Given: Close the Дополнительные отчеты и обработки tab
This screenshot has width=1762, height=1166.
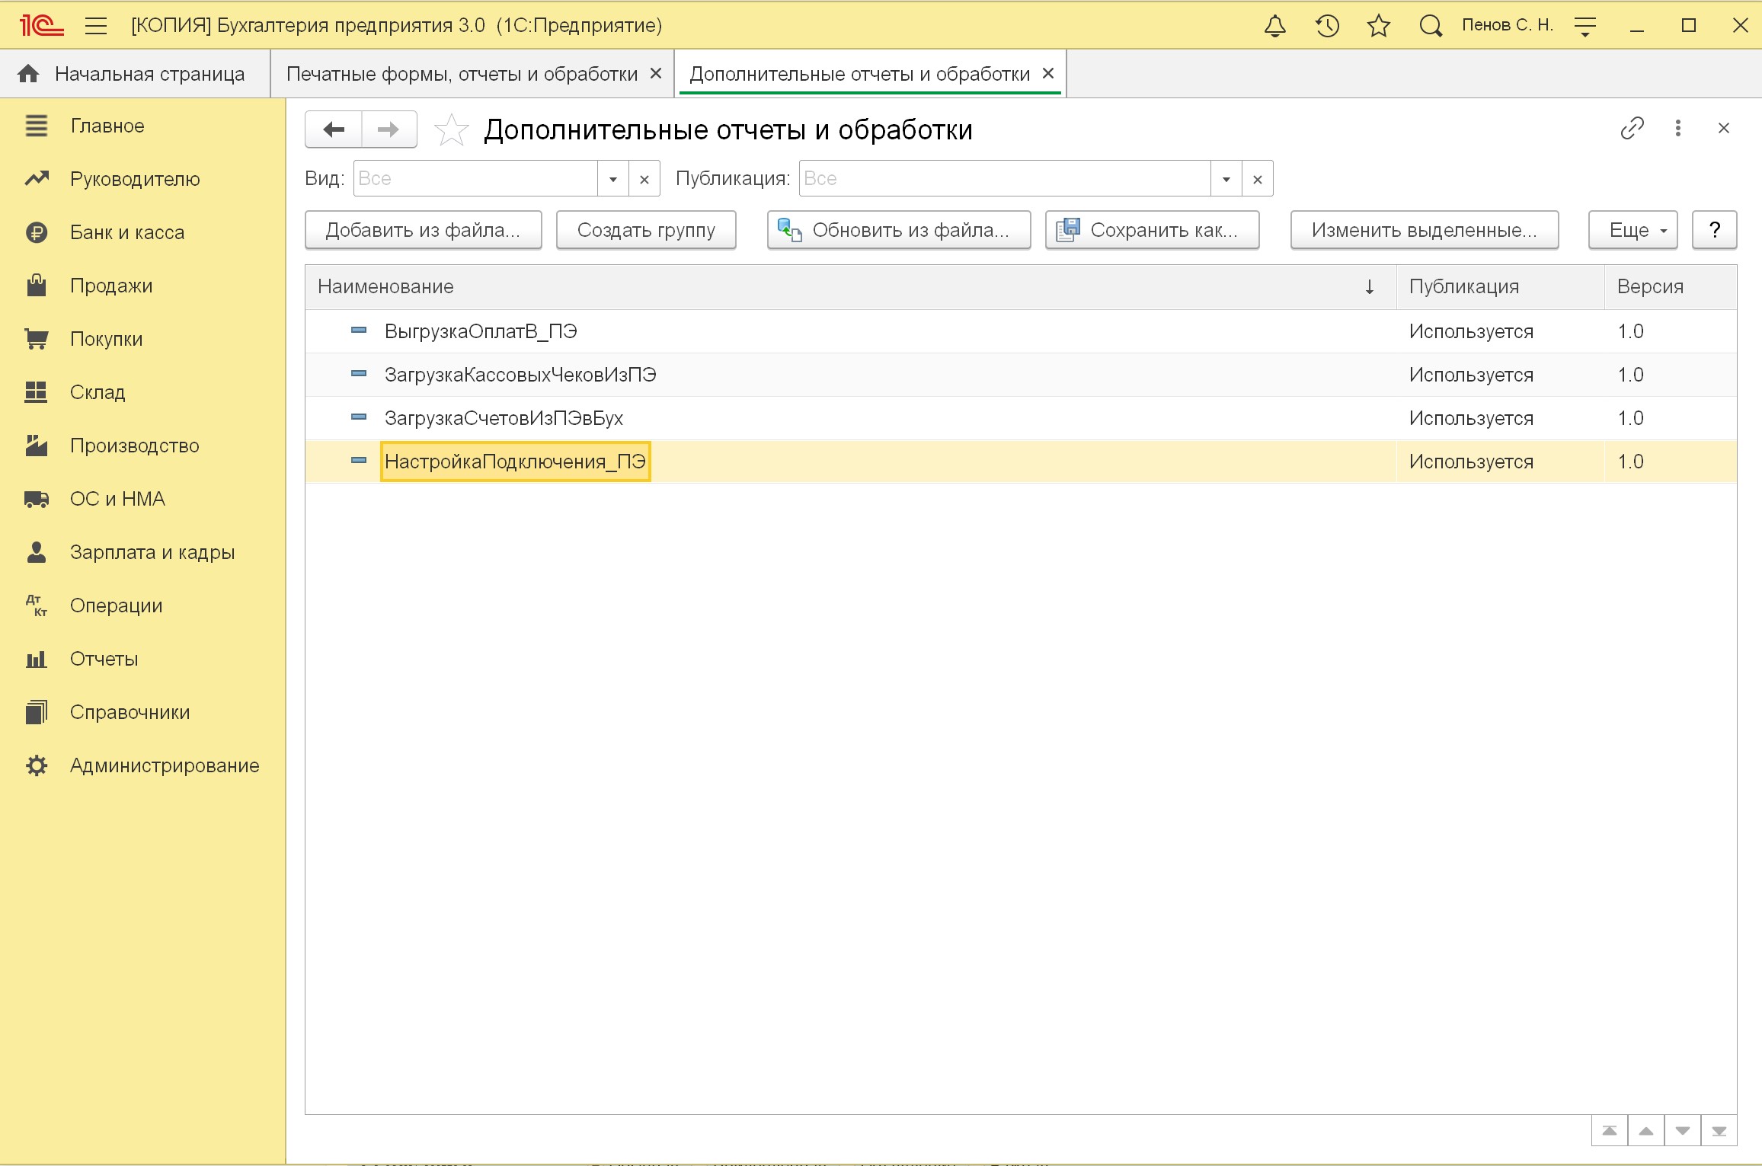Looking at the screenshot, I should (x=1048, y=73).
